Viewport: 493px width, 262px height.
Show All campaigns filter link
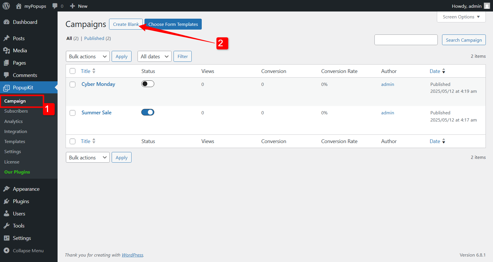[x=69, y=38]
